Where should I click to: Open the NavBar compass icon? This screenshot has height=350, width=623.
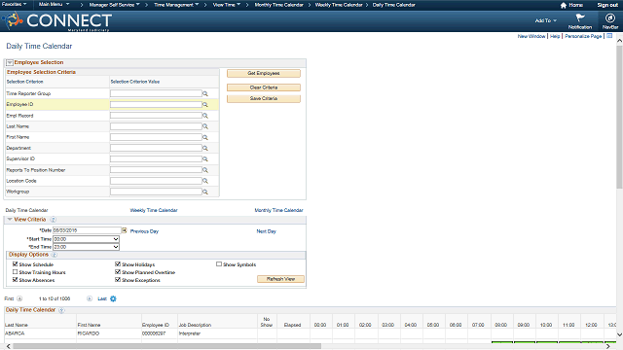tap(610, 18)
